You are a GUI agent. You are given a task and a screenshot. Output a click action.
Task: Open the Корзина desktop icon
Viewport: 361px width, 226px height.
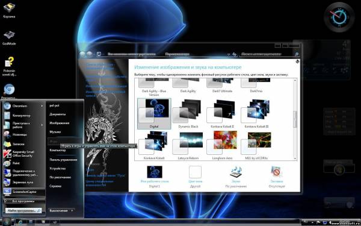click(9, 10)
